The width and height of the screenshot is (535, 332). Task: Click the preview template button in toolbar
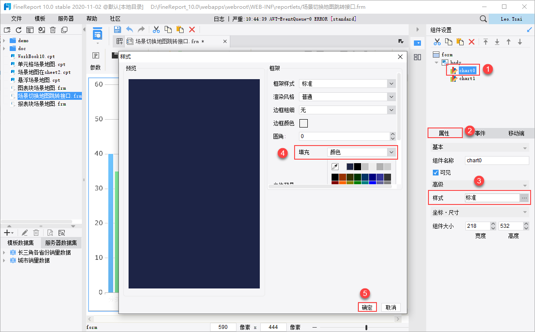(97, 33)
